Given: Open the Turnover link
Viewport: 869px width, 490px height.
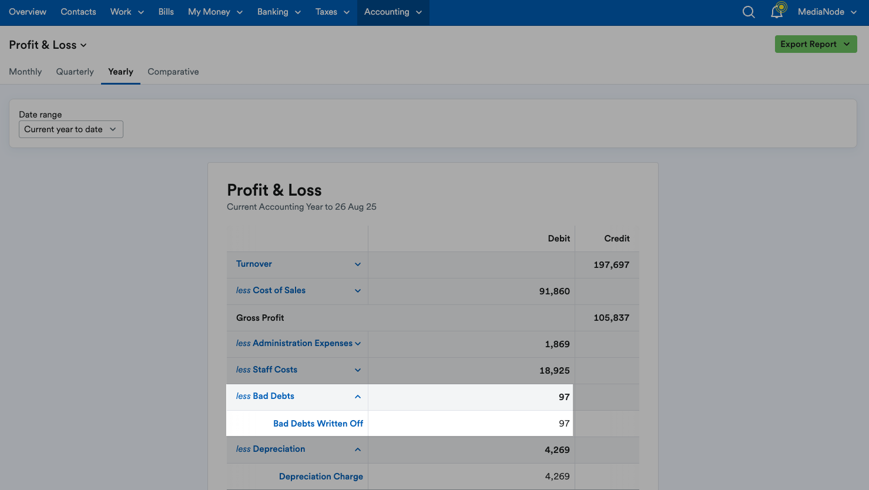Looking at the screenshot, I should coord(254,264).
